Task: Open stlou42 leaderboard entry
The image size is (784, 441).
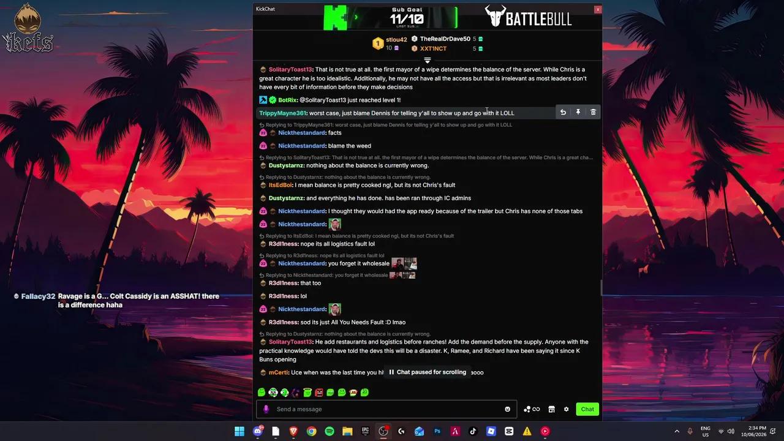Action: 390,43
